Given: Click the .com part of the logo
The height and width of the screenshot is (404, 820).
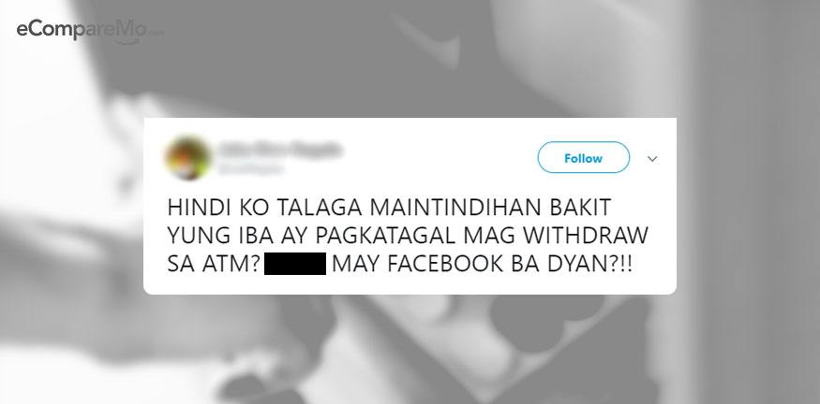Looking at the screenshot, I should tap(157, 35).
